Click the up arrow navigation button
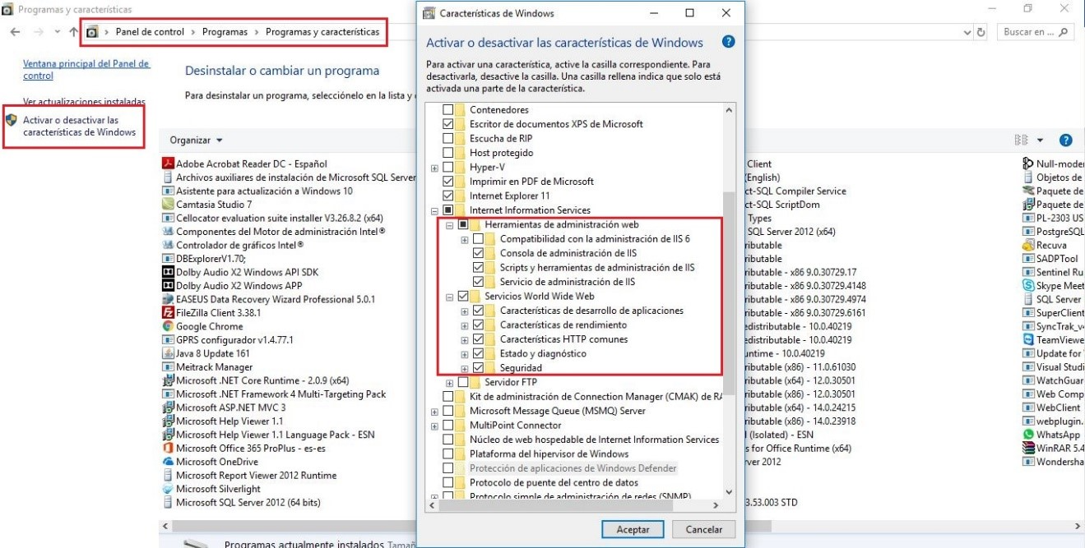 coord(73,32)
